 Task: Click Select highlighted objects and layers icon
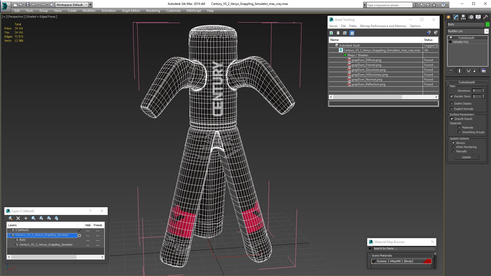[x=33, y=218]
